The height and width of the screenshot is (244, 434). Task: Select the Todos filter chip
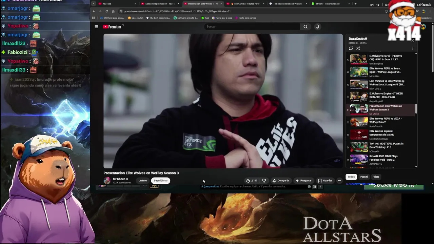point(351,177)
